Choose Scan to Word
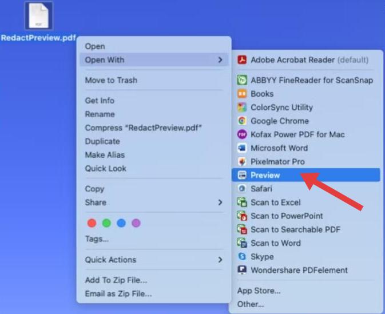This screenshot has height=314, width=385. pyautogui.click(x=306, y=243)
